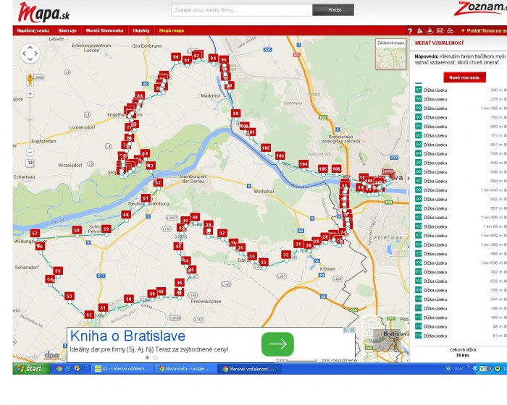Click the download map icon
Image resolution: width=507 pixels, height=405 pixels.
[x=430, y=31]
